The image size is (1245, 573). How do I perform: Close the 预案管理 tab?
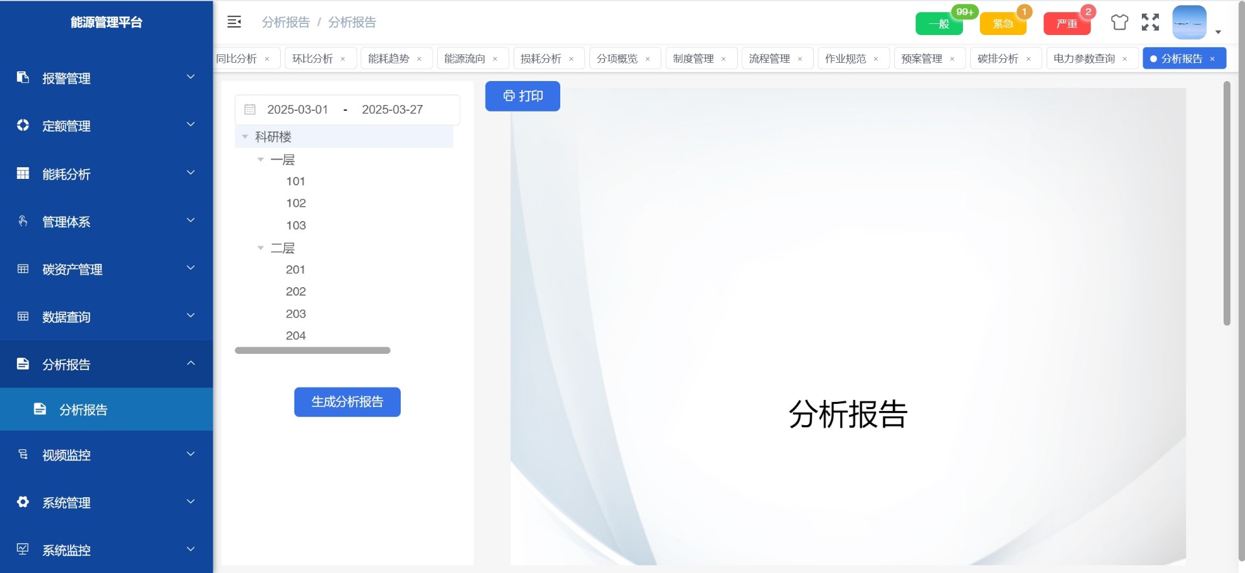(x=952, y=59)
